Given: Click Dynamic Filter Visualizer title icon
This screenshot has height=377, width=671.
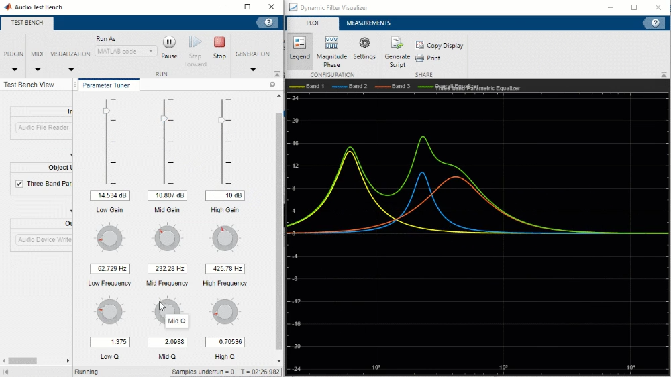Looking at the screenshot, I should (293, 7).
